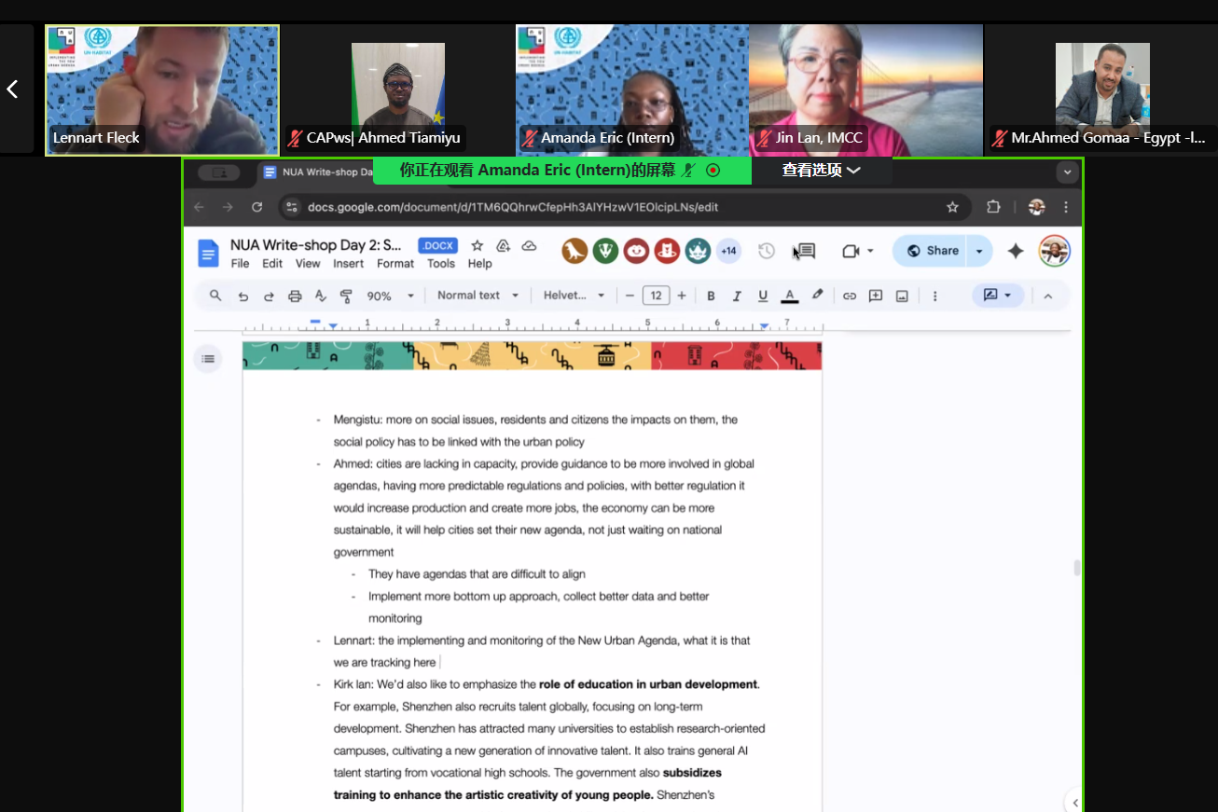Click the Share button

pos(933,251)
